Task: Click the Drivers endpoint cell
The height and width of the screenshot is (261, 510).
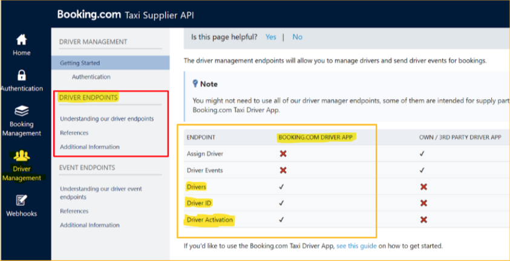Action: 197,187
